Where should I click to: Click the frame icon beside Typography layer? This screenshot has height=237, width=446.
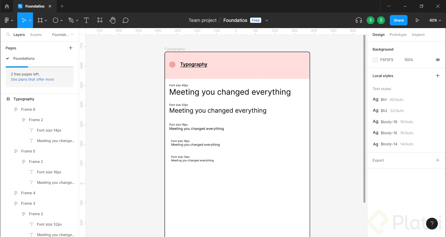coord(8,99)
